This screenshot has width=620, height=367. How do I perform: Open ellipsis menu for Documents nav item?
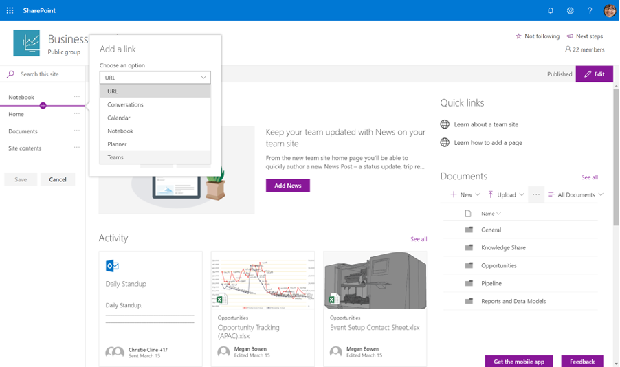pyautogui.click(x=77, y=131)
